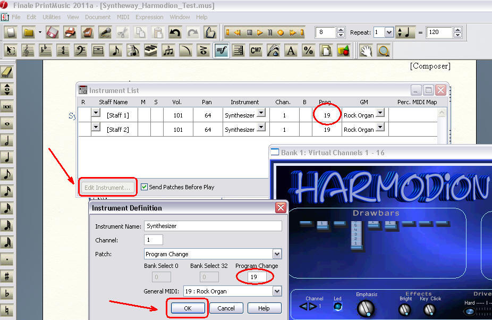Click the Emphasis knob on Harmodion

[366, 308]
